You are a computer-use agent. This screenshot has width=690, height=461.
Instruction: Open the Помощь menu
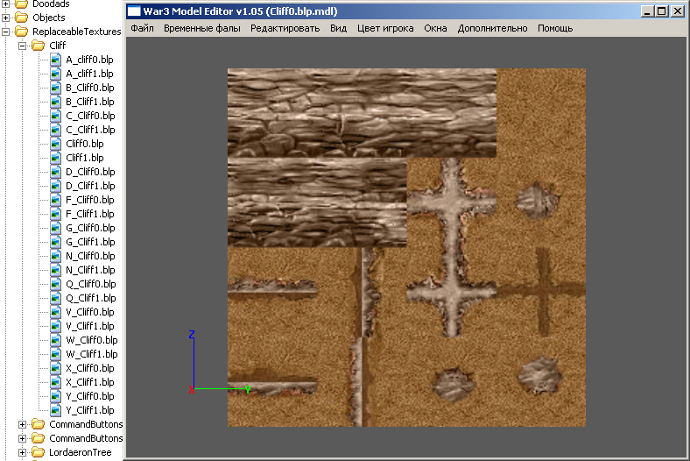(x=555, y=28)
